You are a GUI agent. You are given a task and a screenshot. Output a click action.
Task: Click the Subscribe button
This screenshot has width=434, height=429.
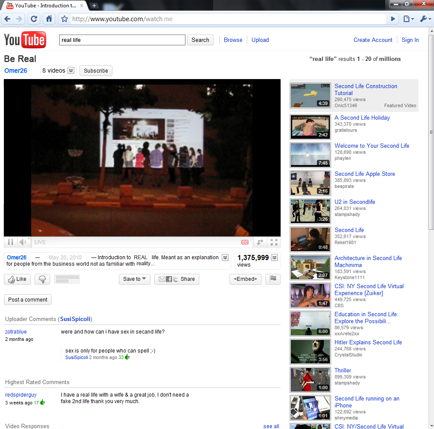coord(96,70)
